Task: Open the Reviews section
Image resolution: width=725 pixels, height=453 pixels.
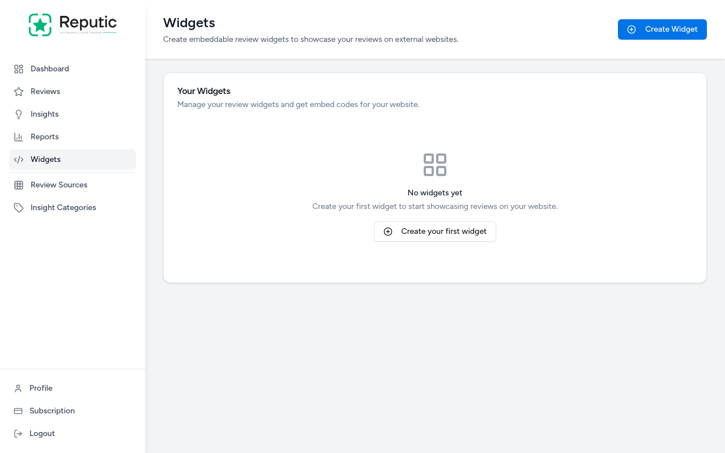Action: pos(45,91)
